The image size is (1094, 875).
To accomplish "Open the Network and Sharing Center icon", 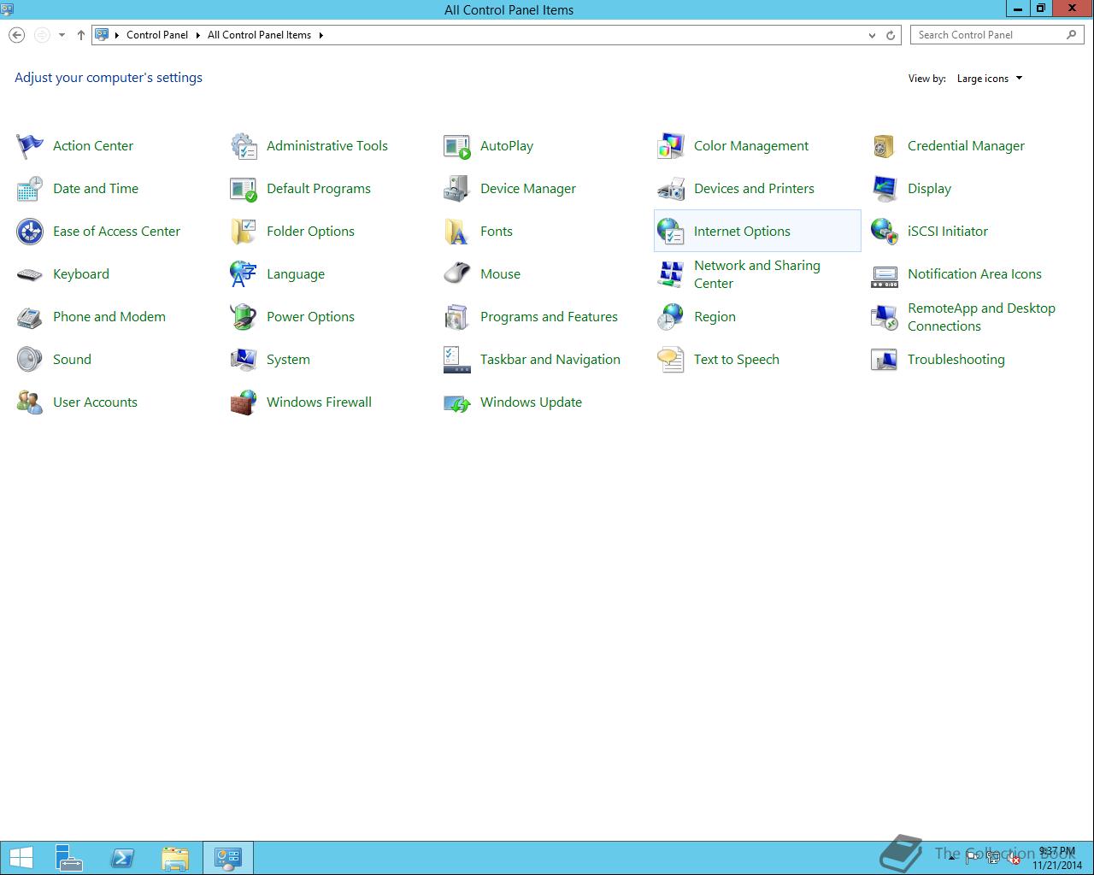I will coord(671,274).
